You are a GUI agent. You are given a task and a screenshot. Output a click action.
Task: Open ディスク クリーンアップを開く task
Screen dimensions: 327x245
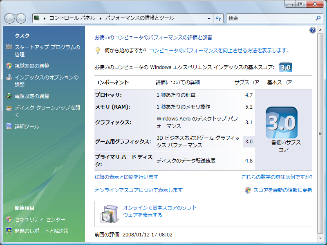[x=47, y=111]
